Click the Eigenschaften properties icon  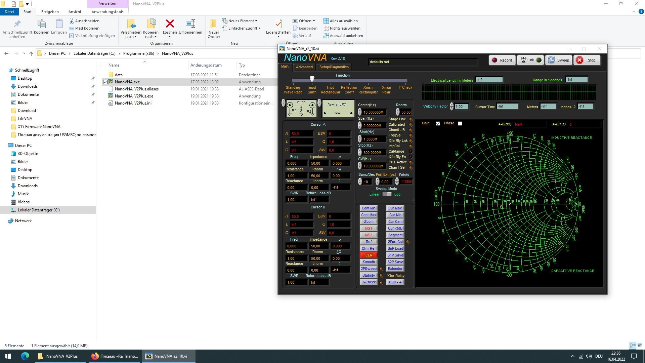278,24
